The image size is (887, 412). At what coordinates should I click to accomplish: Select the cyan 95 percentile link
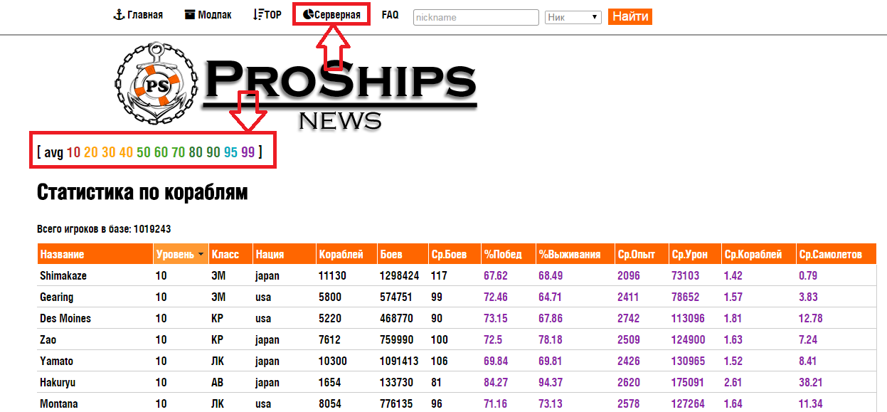pyautogui.click(x=230, y=152)
